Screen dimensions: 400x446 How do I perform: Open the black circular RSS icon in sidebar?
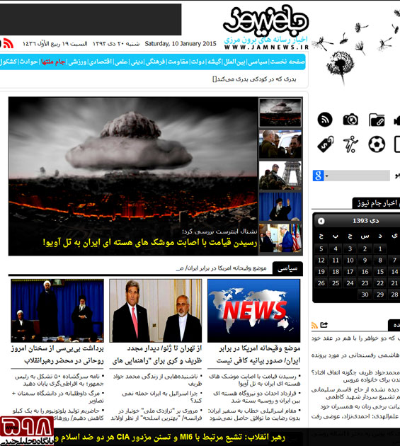click(325, 120)
